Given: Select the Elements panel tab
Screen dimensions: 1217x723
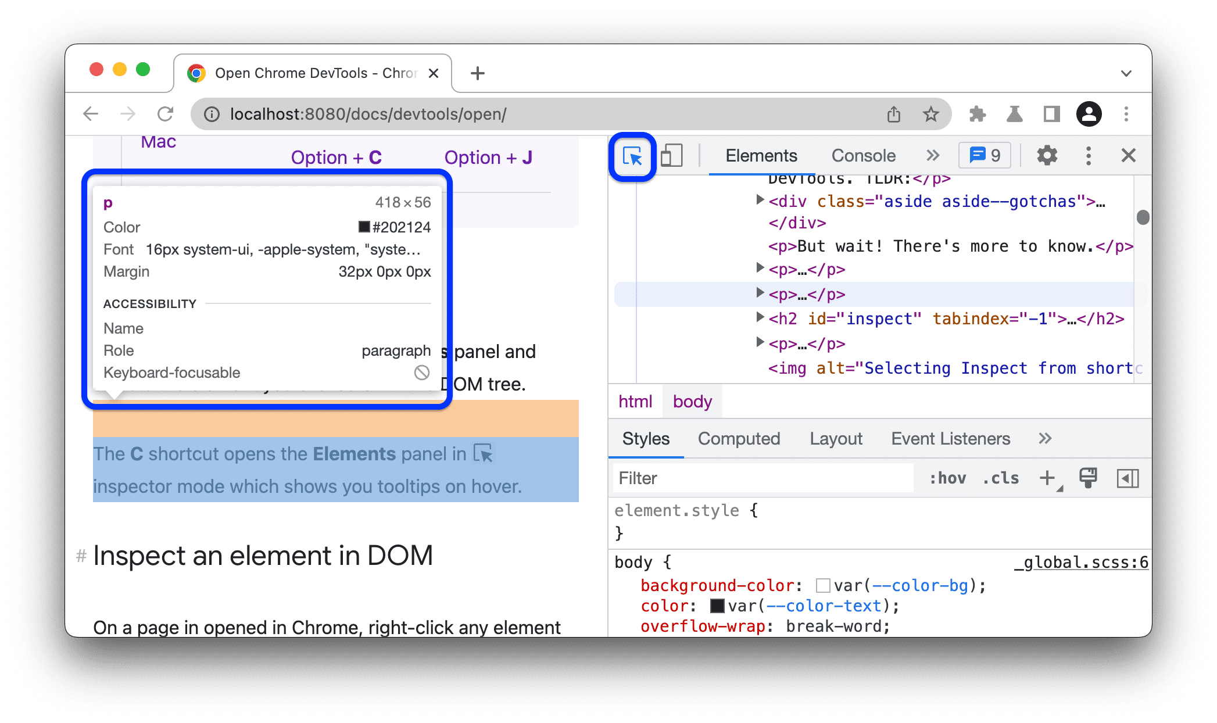Looking at the screenshot, I should tap(761, 156).
